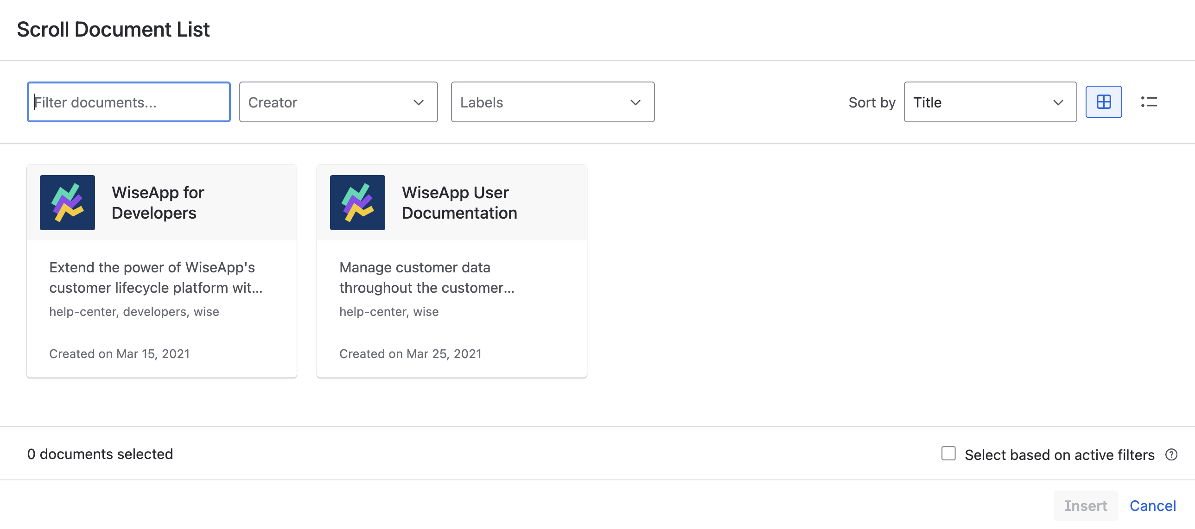Switch to grid card view
The width and height of the screenshot is (1195, 529).
(1103, 102)
